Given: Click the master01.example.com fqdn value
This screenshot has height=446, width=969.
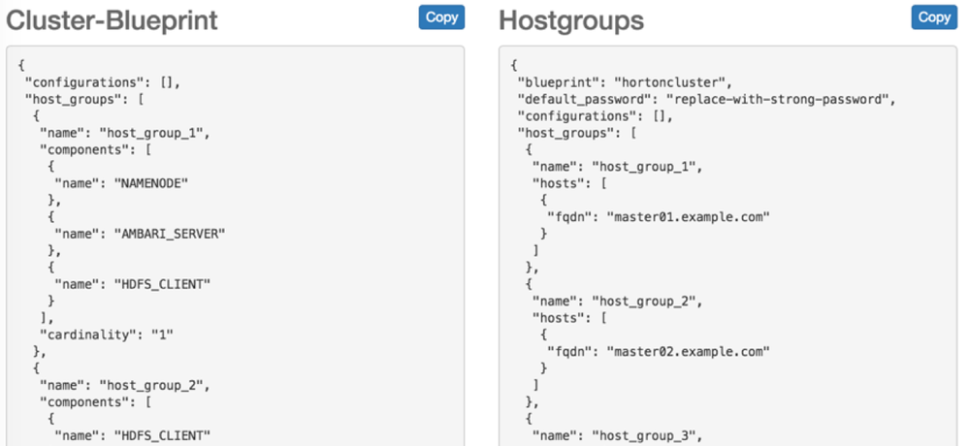Looking at the screenshot, I should coord(688,216).
